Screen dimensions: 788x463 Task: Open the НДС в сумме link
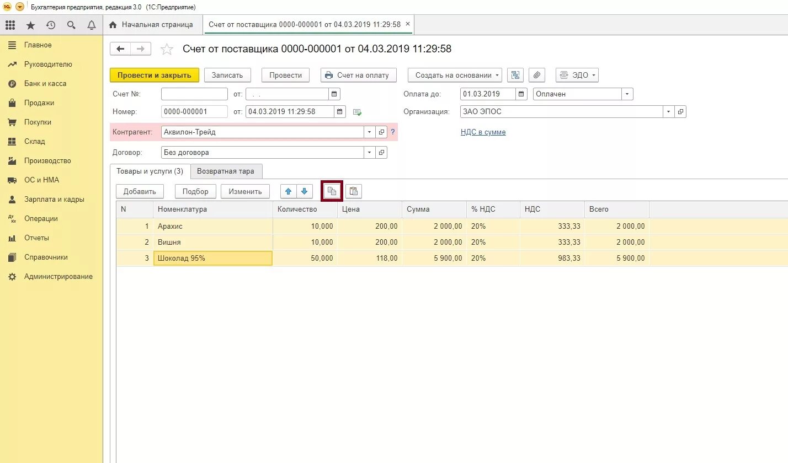tap(483, 132)
